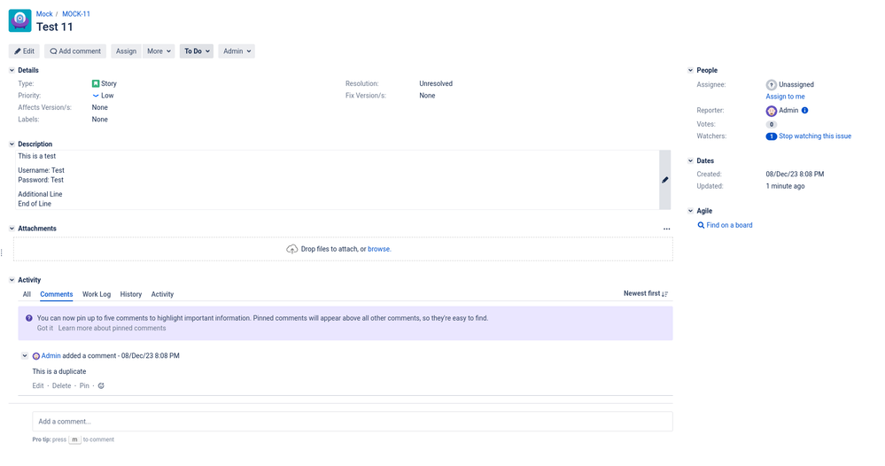Image resolution: width=885 pixels, height=466 pixels.
Task: Switch to the Activity tab
Action: coord(162,294)
